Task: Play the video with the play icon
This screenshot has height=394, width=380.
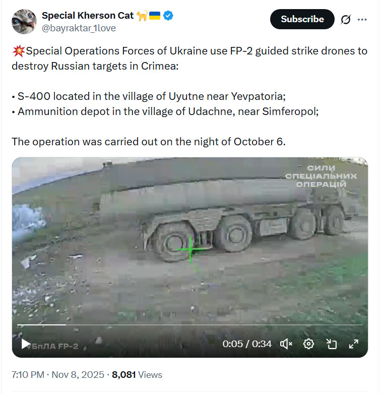Action: point(25,344)
